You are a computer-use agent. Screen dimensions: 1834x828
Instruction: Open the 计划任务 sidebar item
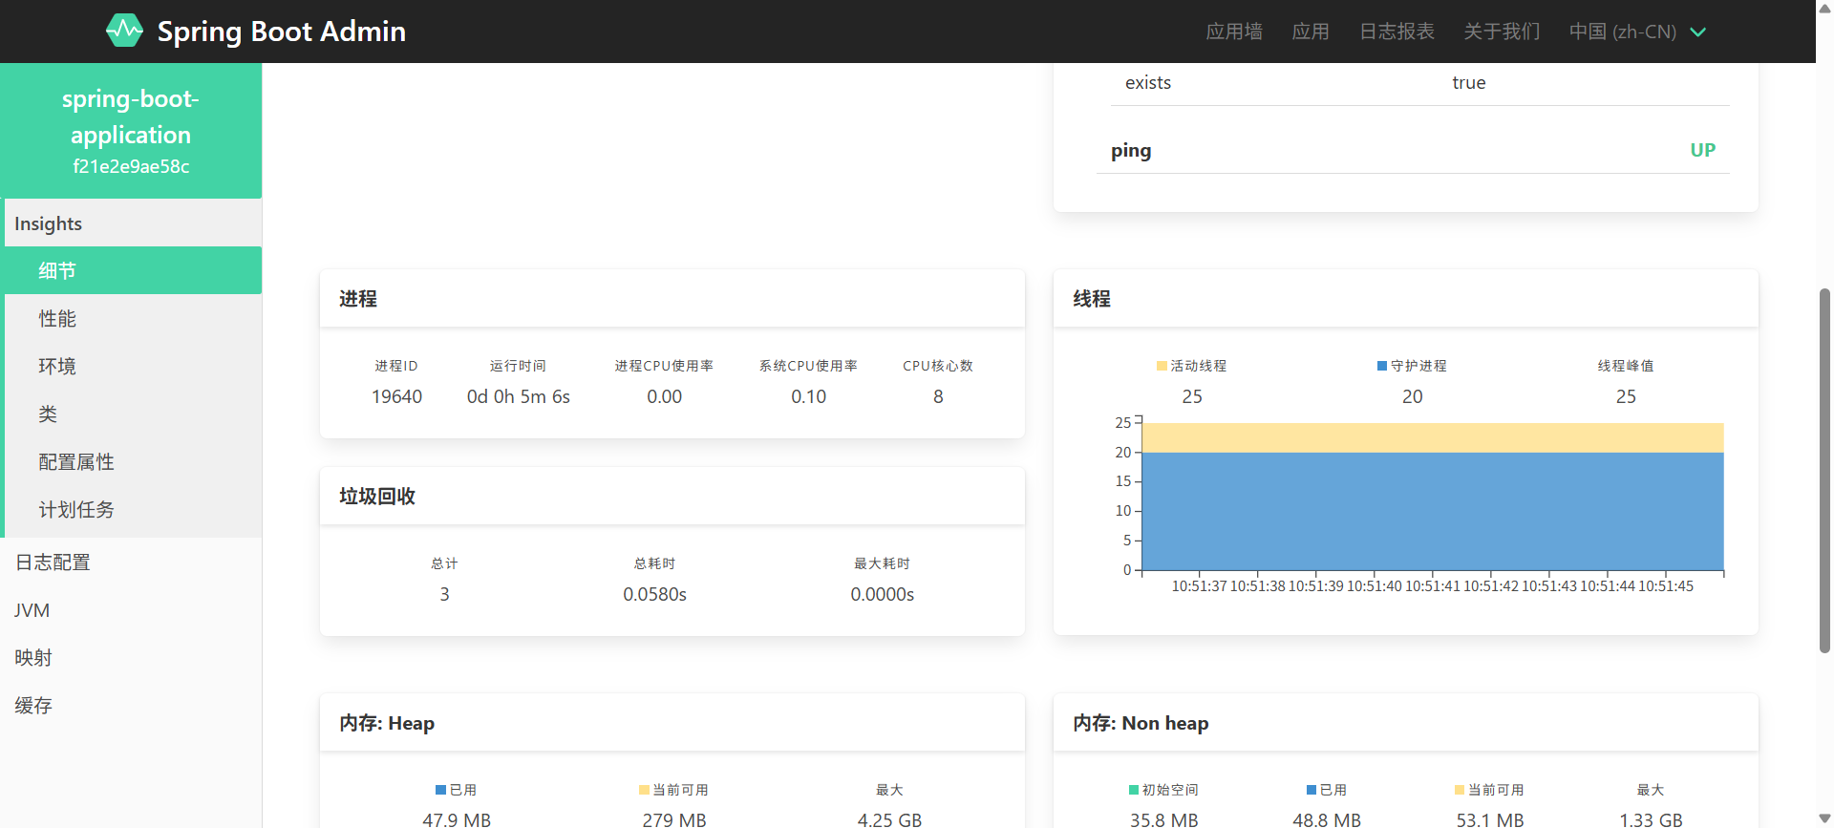click(133, 509)
